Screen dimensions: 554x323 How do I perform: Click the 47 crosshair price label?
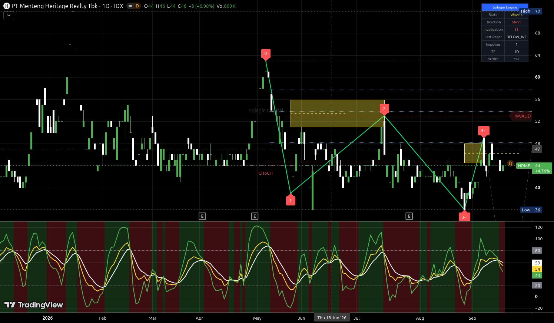click(x=537, y=149)
